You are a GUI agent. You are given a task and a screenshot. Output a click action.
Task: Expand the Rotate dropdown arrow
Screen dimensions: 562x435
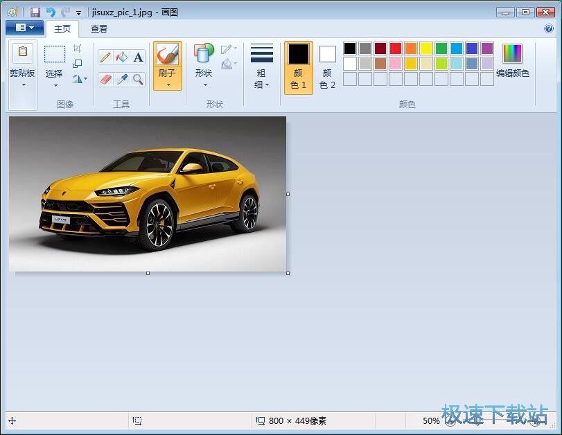click(85, 79)
